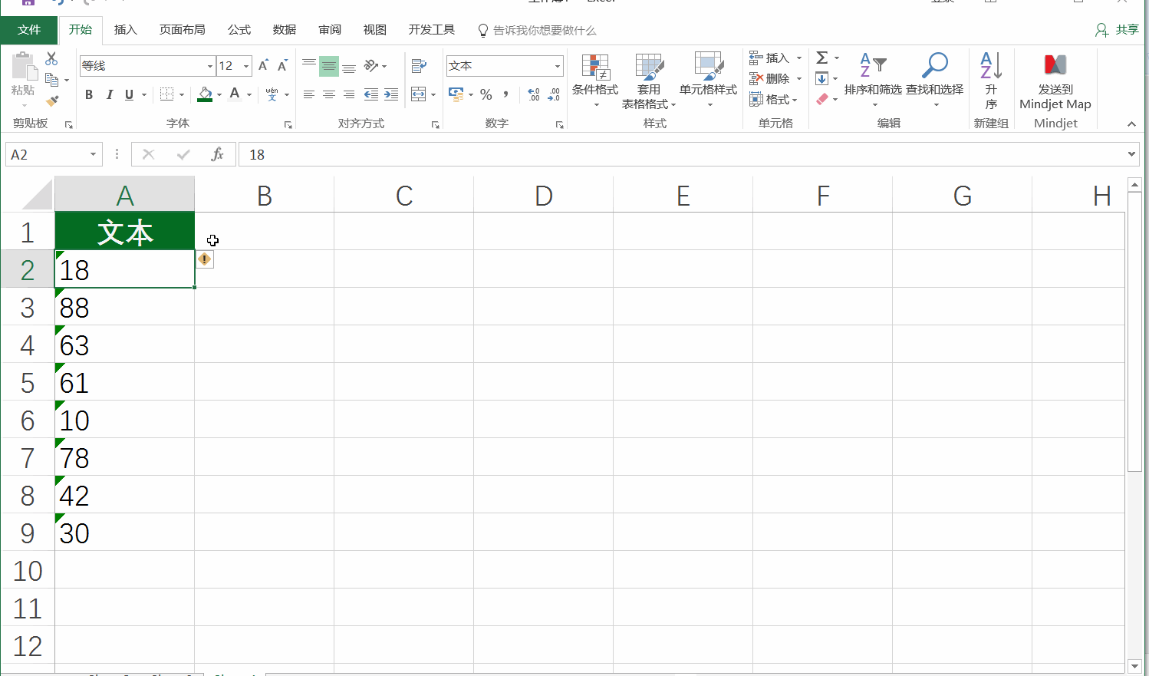This screenshot has height=676, width=1149.
Task: Open the Formulas (公式) tab
Action: [x=239, y=30]
